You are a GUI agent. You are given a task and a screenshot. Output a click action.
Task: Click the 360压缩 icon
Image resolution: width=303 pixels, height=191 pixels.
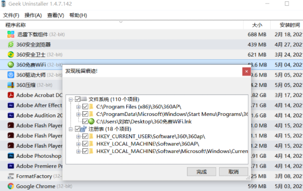point(11,85)
